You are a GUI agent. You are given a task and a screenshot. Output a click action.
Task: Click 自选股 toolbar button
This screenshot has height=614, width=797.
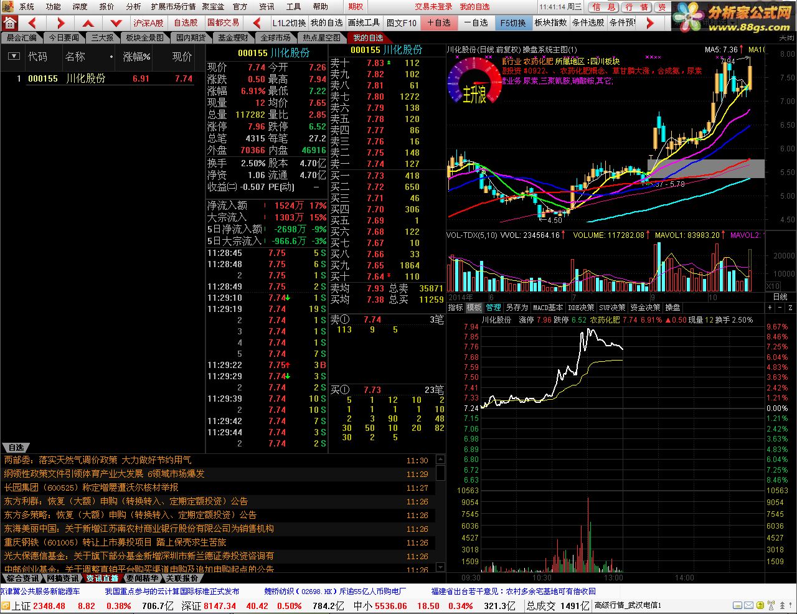(x=186, y=23)
